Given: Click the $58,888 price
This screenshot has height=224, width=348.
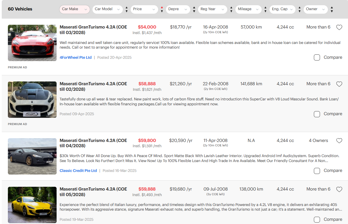Looking at the screenshot, I should (x=147, y=84).
